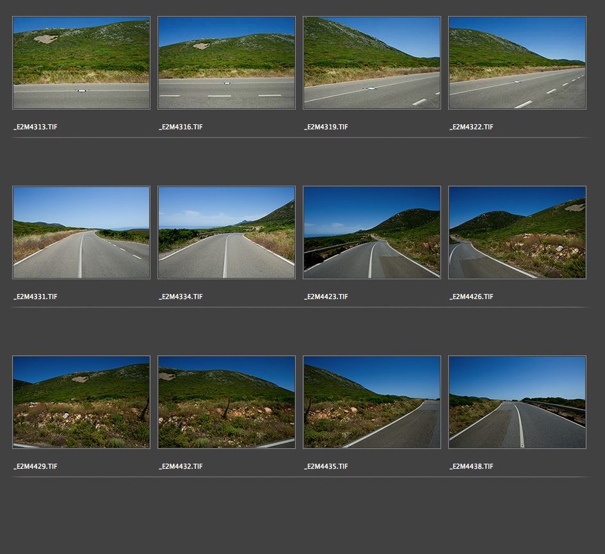Viewport: 605px width, 554px height.
Task: Select the _E2M4426.TIF thumbnail photo
Action: pos(517,232)
